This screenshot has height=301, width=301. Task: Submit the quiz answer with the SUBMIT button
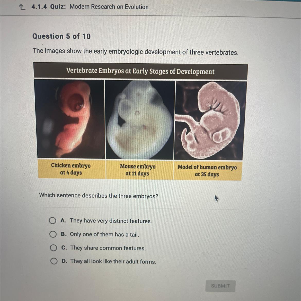coord(220,286)
